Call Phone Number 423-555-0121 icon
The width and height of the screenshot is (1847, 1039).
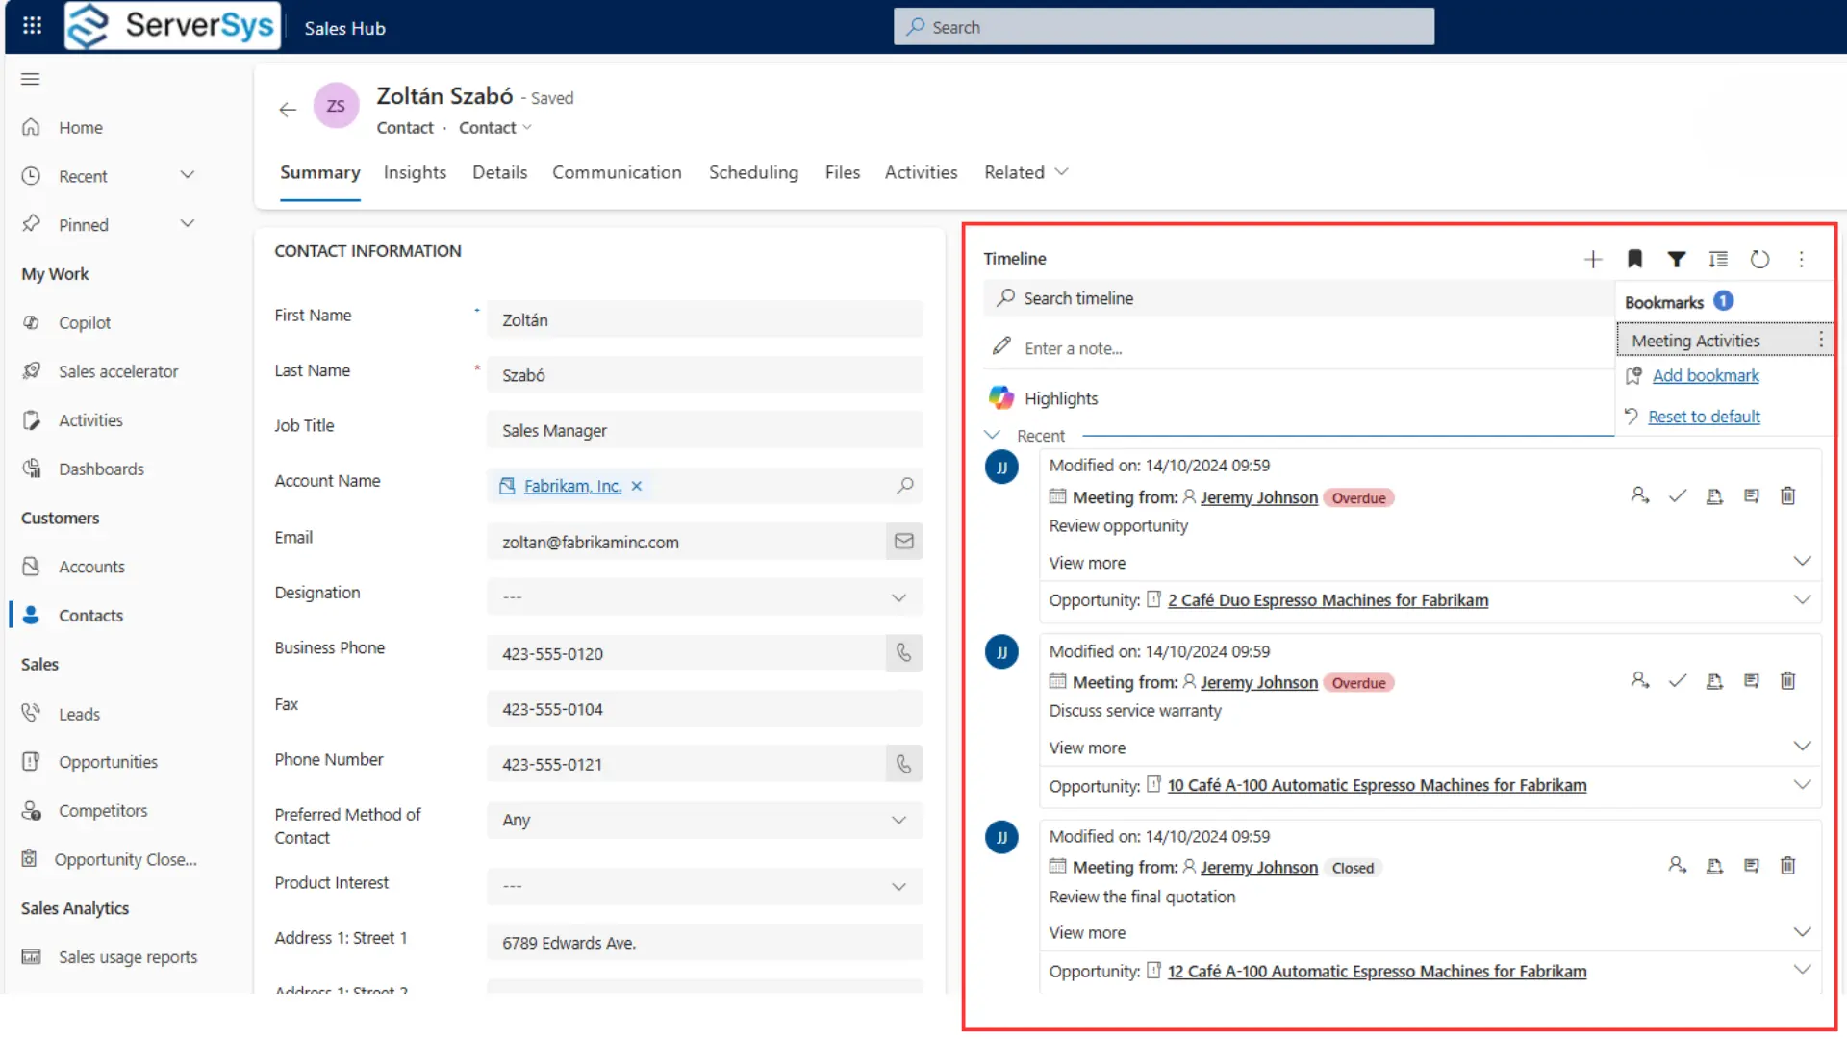pos(904,764)
